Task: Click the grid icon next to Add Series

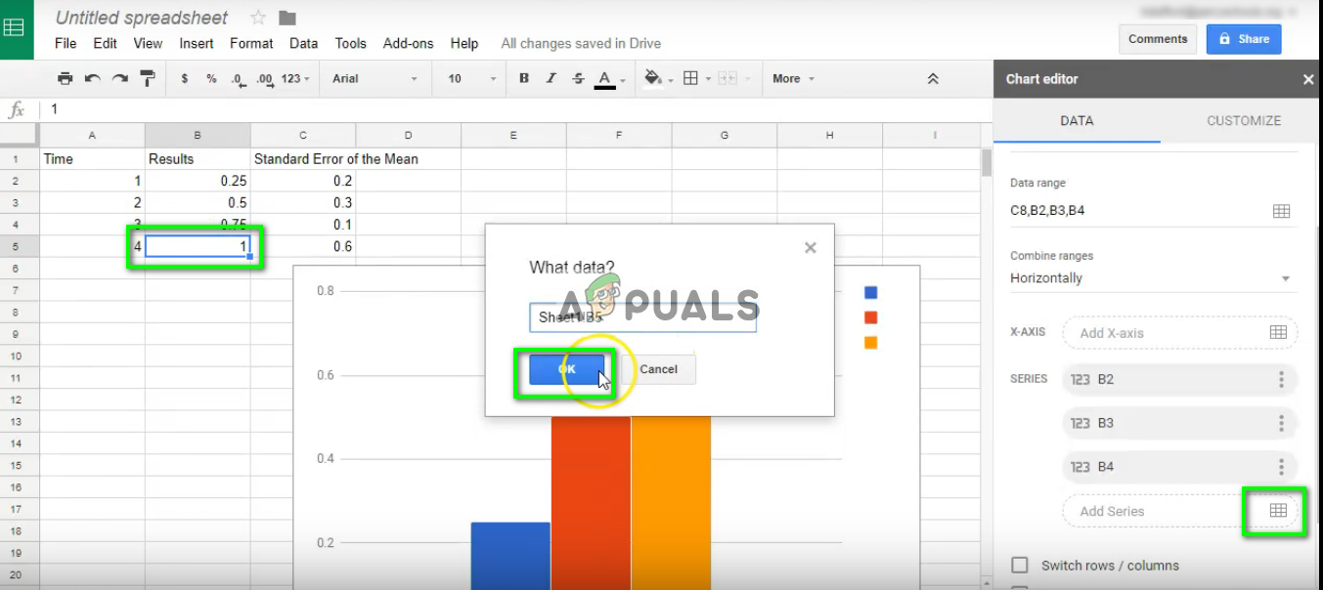Action: click(x=1275, y=511)
